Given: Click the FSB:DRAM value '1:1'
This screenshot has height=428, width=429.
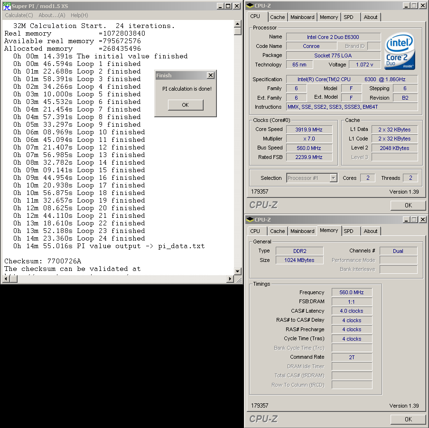Looking at the screenshot, I should click(x=352, y=302).
